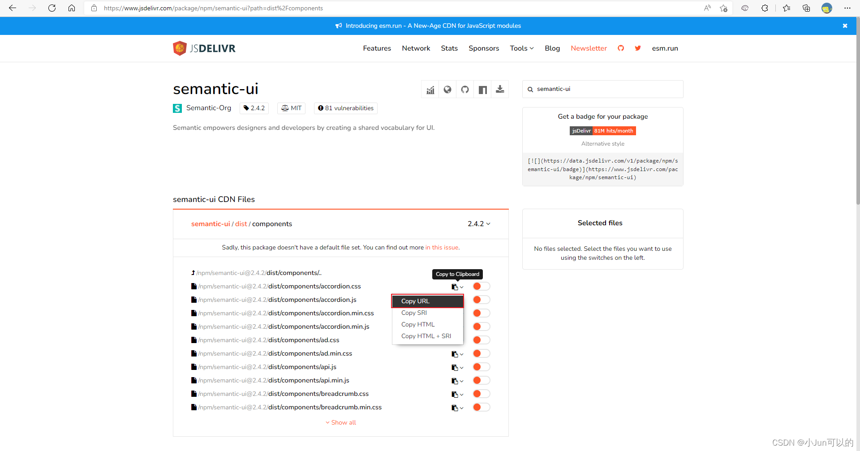The height and width of the screenshot is (451, 860).
Task: Toggle selection switch for accordion.min.js
Action: (x=482, y=326)
